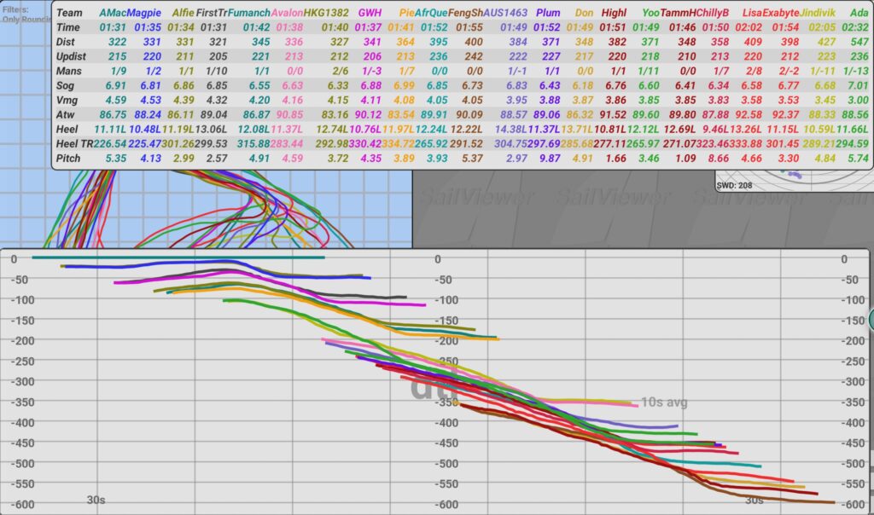Select the Magpie team column header
Screen dimensions: 874x515
pos(143,13)
